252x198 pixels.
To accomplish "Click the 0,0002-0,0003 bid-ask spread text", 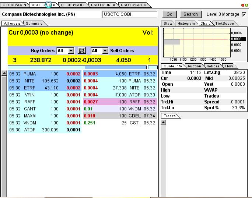I will pos(82,60).
